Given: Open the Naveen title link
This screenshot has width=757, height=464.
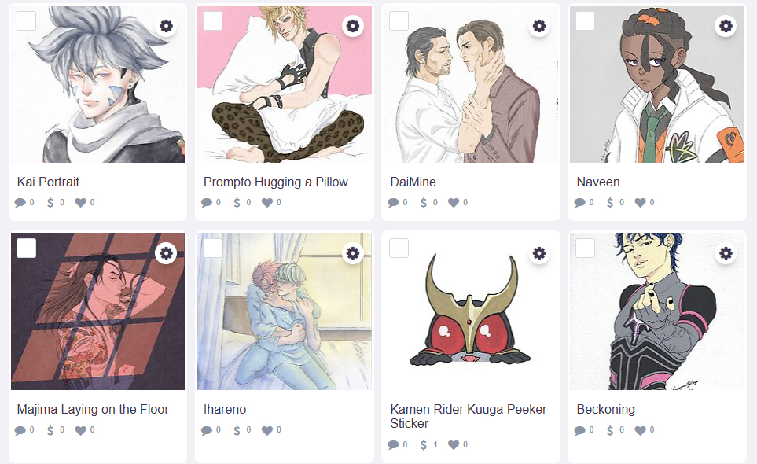Looking at the screenshot, I should pos(598,182).
